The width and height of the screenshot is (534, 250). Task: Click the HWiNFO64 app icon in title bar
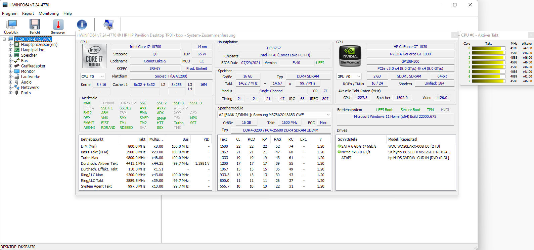tap(5, 5)
